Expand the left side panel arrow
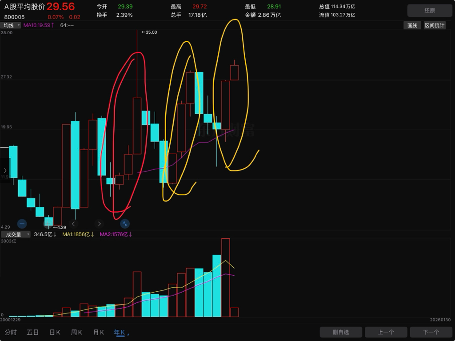This screenshot has width=455, height=341. click(x=5, y=170)
